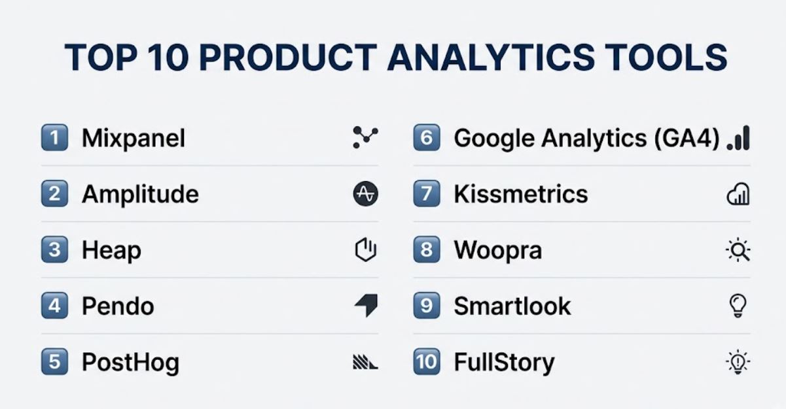Click the Amplitude round logo icon
This screenshot has height=409, width=786.
point(365,194)
